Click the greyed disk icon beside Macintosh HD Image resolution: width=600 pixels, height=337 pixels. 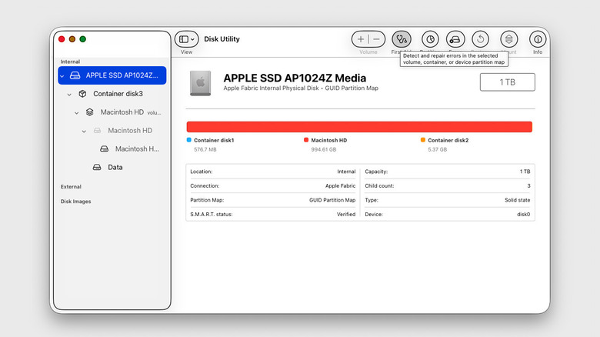(97, 131)
